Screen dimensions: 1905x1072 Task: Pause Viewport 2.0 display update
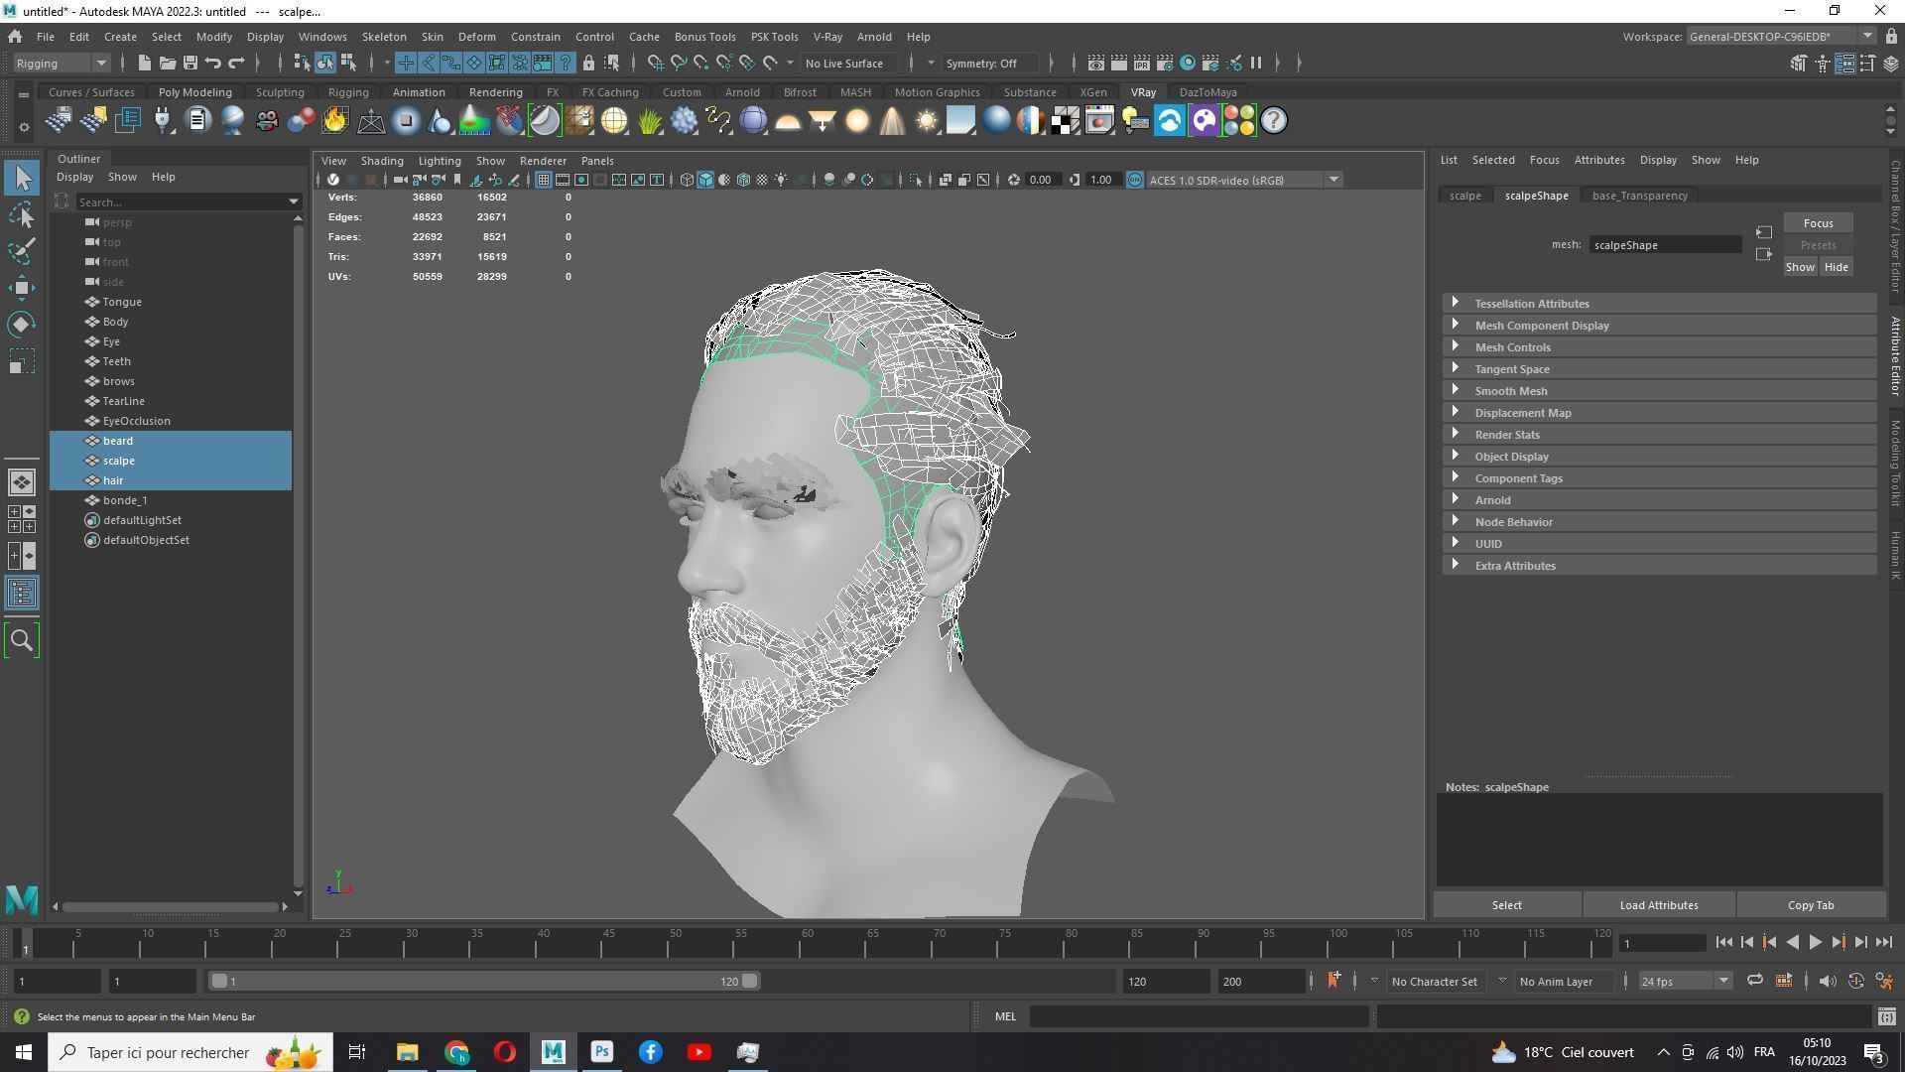click(1256, 64)
